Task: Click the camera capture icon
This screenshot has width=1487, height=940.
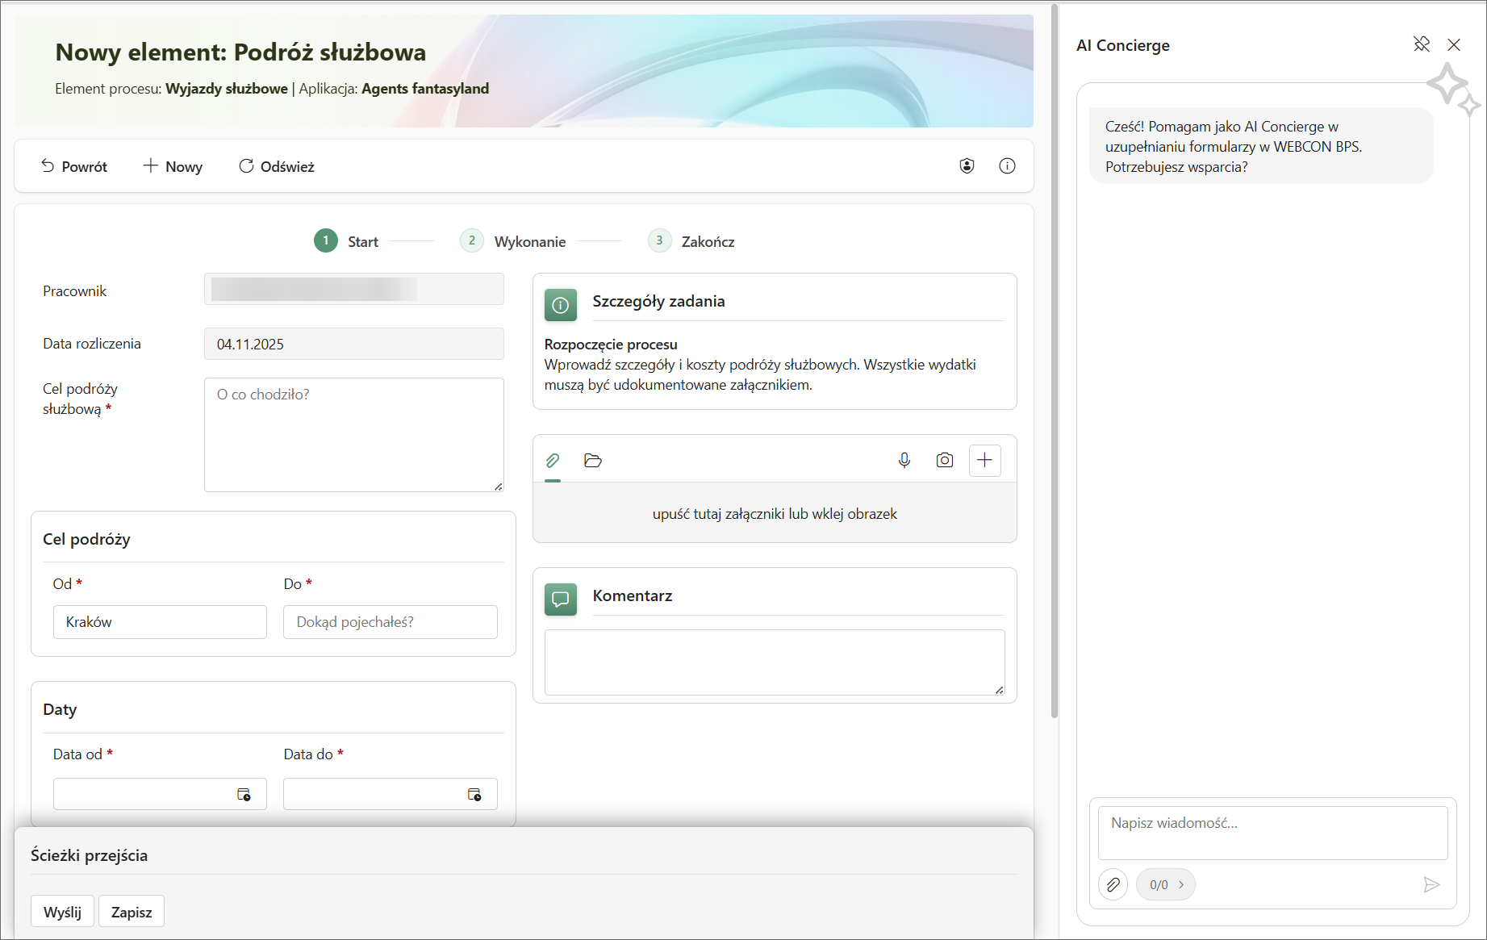Action: 944,460
